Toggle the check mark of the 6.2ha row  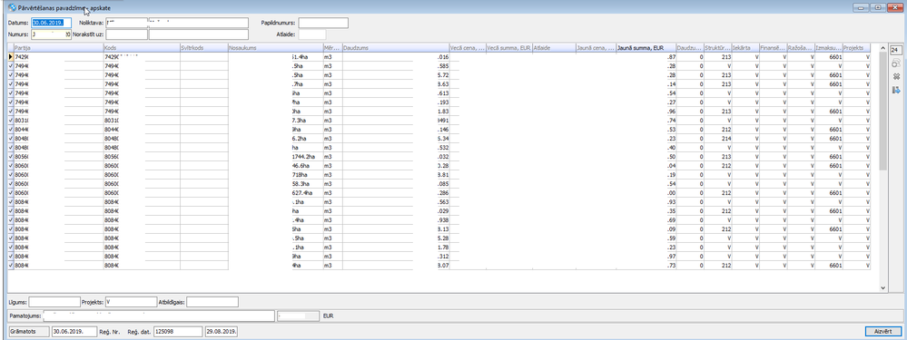(10, 139)
